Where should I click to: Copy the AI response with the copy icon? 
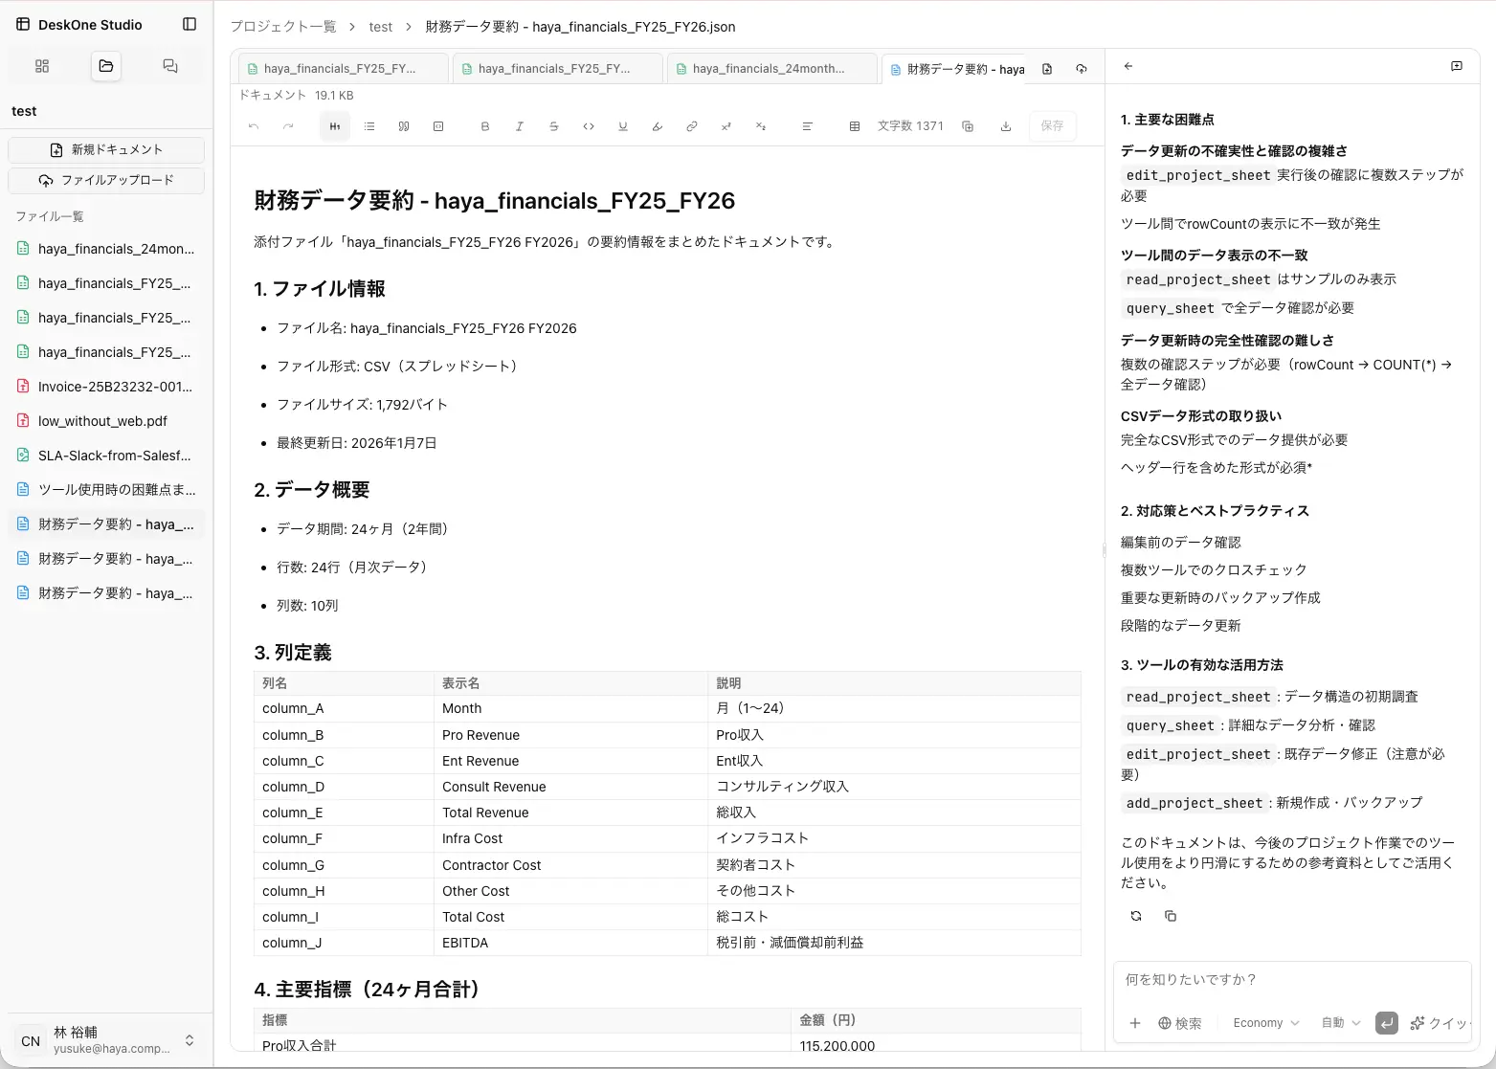1170,916
